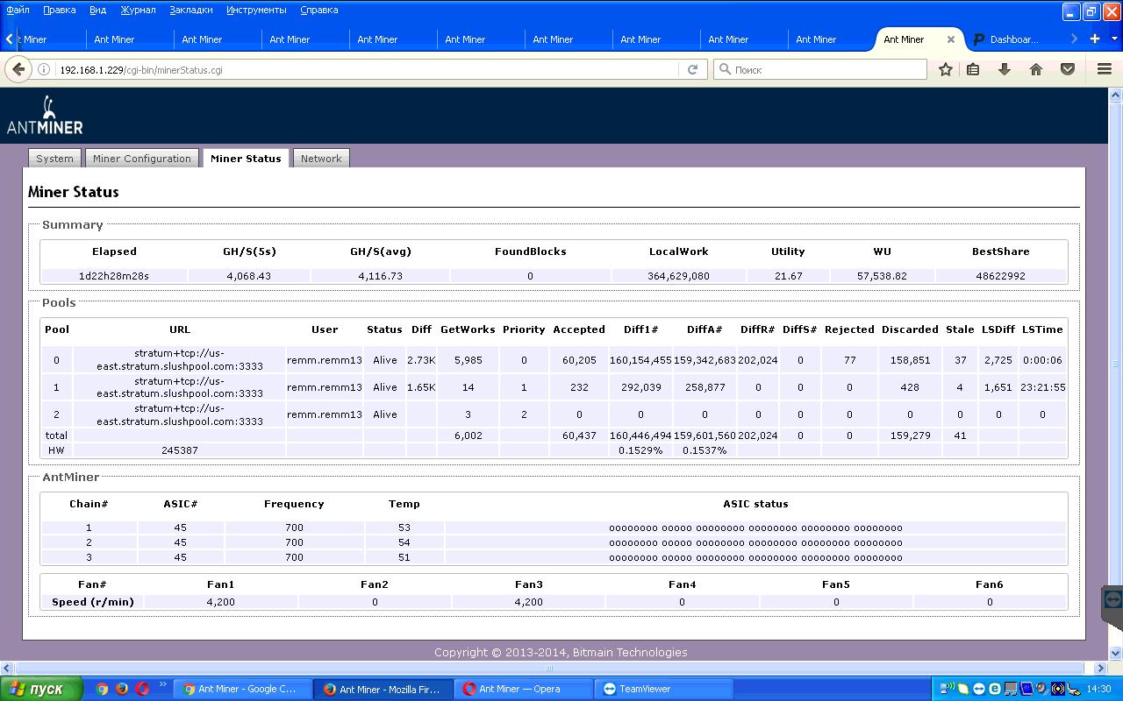
Task: Open the Start (пуск) menu
Action: (41, 689)
